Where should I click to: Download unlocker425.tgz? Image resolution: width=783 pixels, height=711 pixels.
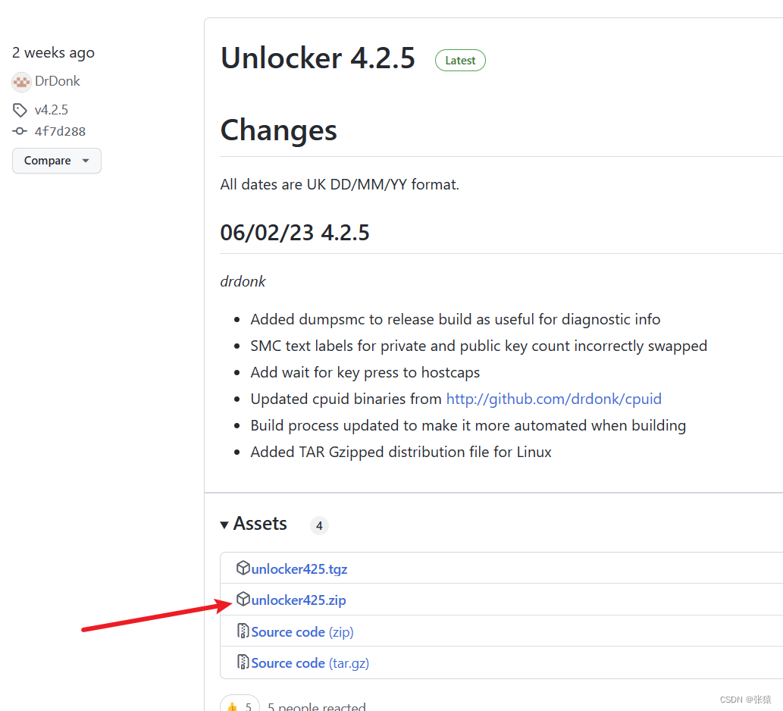coord(299,568)
